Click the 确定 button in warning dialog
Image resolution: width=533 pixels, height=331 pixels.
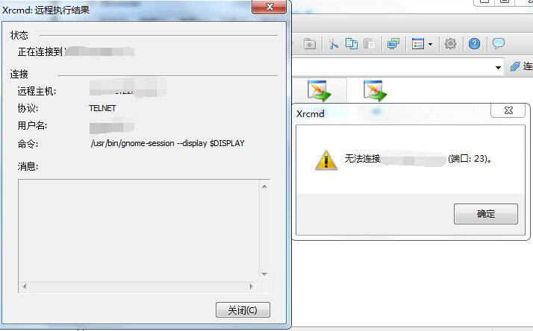point(486,214)
